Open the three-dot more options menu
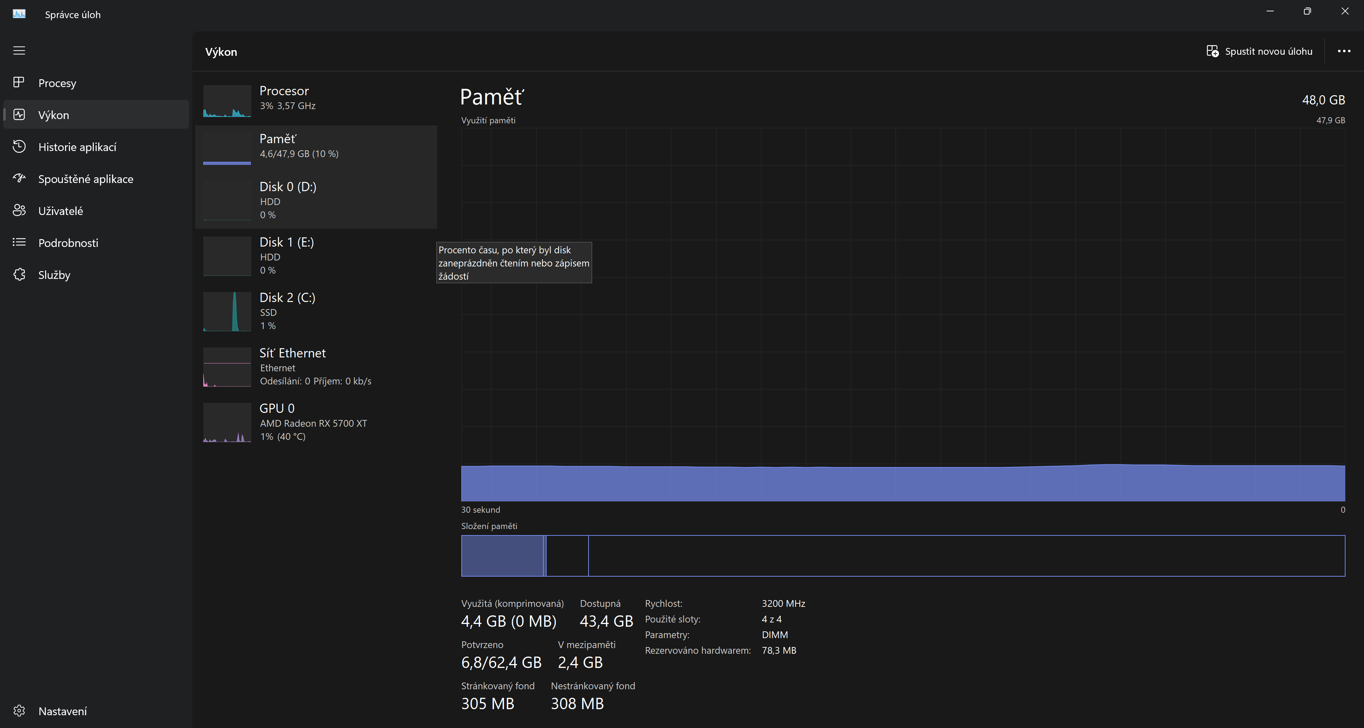 tap(1344, 52)
